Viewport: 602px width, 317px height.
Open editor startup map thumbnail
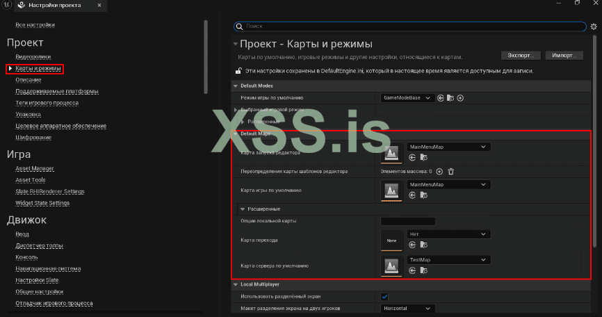pos(391,154)
